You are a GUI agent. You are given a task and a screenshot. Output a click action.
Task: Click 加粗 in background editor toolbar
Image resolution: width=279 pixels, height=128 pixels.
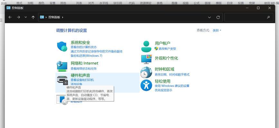pyautogui.click(x=30, y=3)
